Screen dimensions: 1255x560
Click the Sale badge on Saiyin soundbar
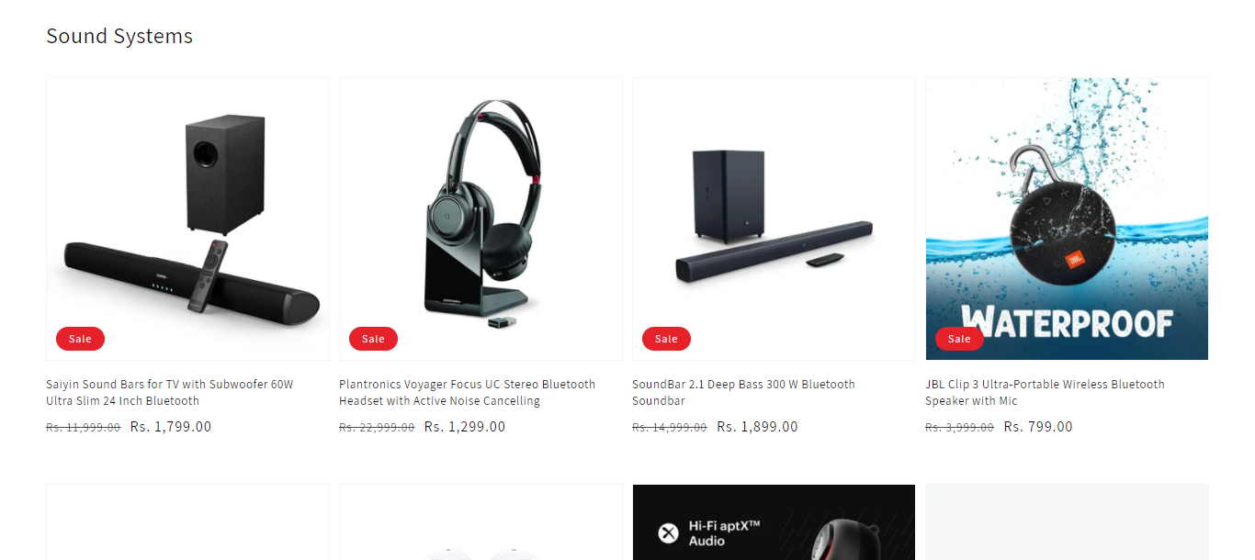point(80,339)
